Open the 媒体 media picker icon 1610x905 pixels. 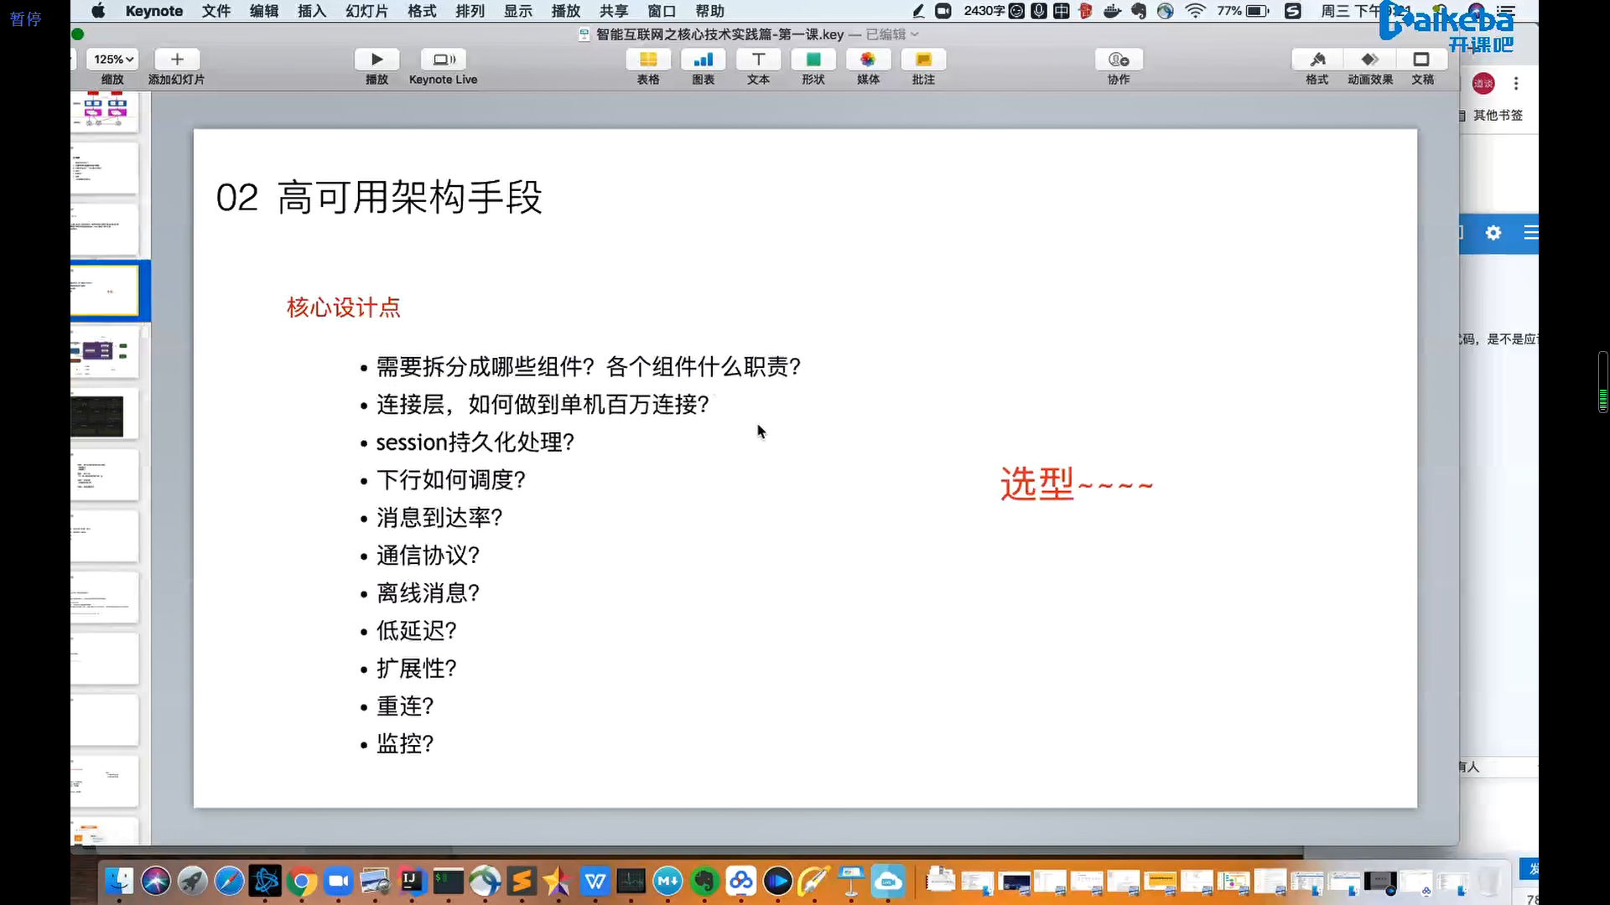(x=868, y=59)
